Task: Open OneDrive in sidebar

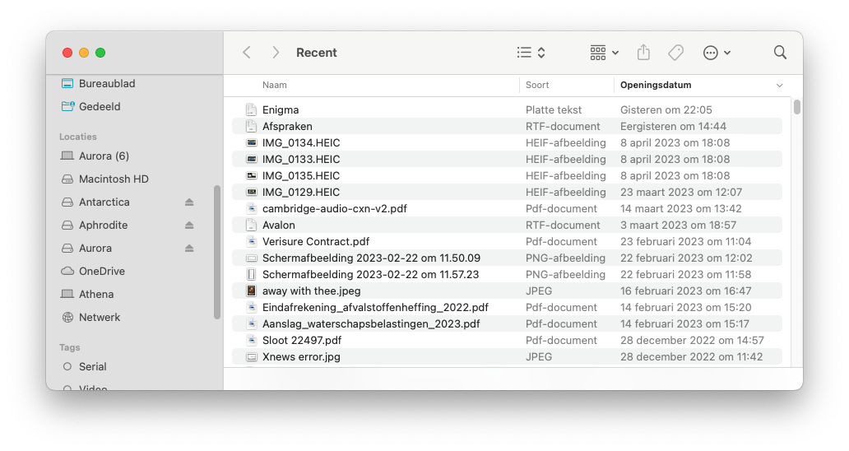Action: pos(101,272)
